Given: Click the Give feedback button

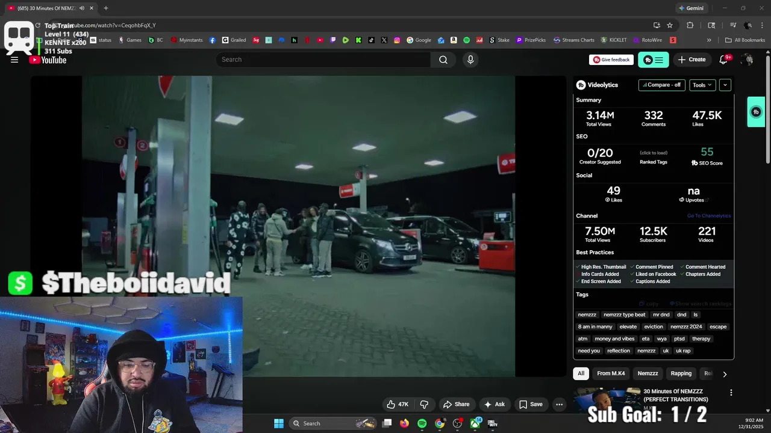Looking at the screenshot, I should coord(611,60).
